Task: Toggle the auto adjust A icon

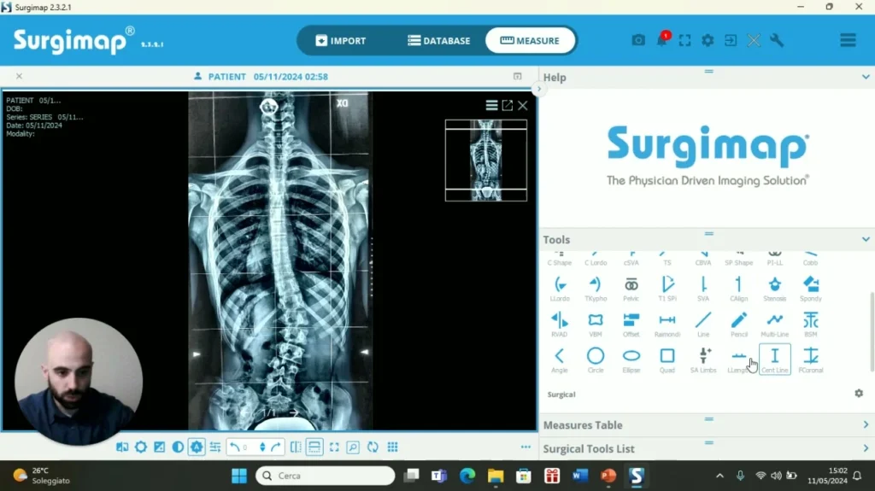Action: tap(197, 447)
